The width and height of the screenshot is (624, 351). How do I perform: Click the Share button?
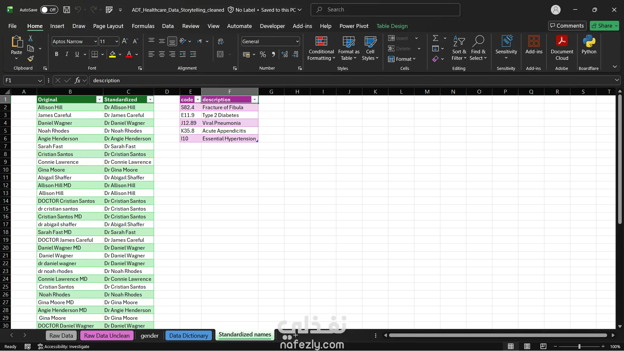(604, 26)
